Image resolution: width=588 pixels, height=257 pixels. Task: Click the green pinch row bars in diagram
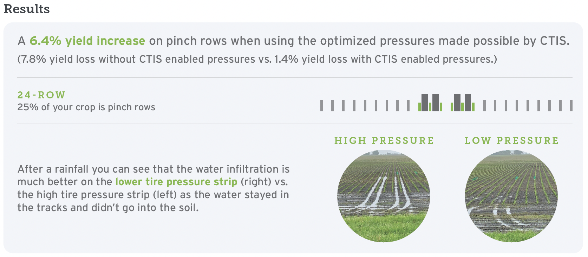(446, 107)
